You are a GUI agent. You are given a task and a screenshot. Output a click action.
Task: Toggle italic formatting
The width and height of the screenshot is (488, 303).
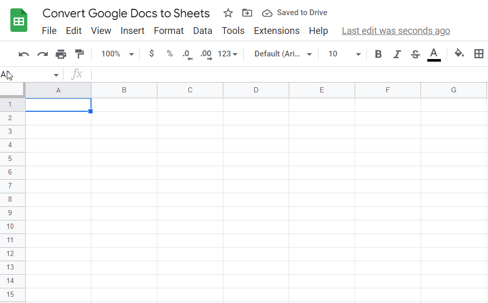click(397, 54)
